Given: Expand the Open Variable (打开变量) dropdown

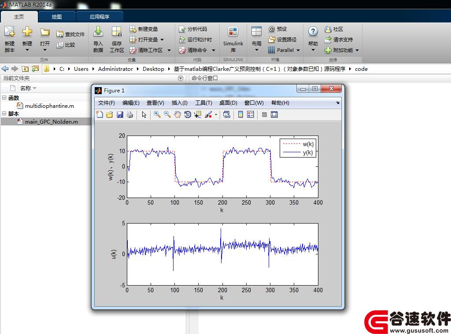Looking at the screenshot, I should coord(162,40).
